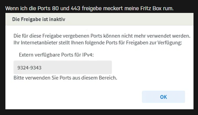Click the forum post text above the dialog

pyautogui.click(x=89, y=8)
